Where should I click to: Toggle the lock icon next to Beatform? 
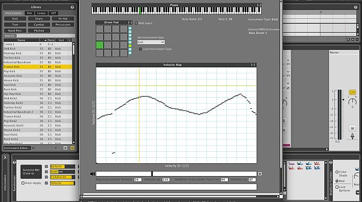point(46,172)
